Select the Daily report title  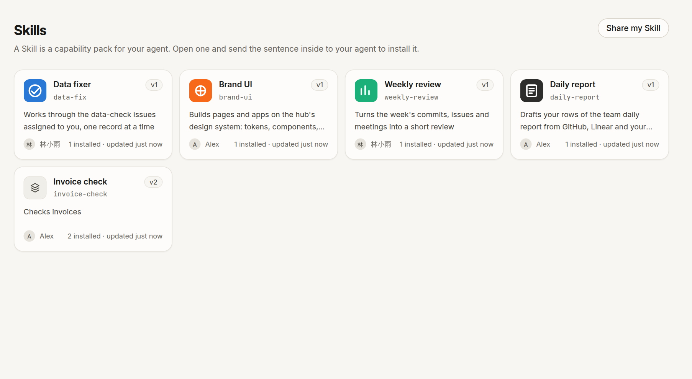pyautogui.click(x=572, y=85)
